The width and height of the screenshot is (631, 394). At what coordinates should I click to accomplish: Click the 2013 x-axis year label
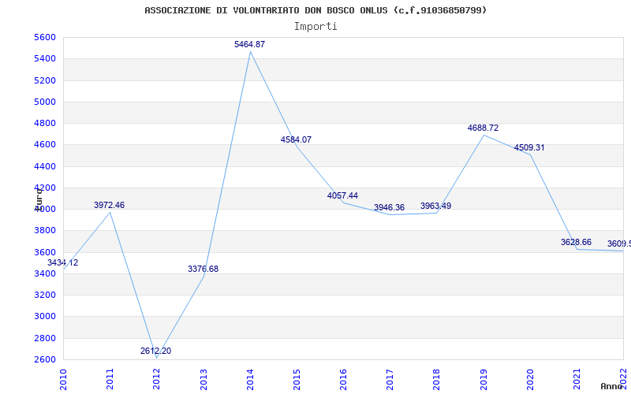[x=203, y=380]
